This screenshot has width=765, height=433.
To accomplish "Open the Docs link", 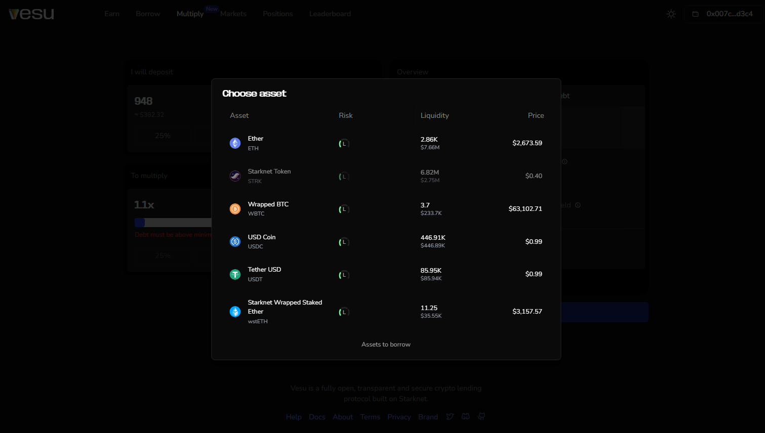I will tap(317, 417).
